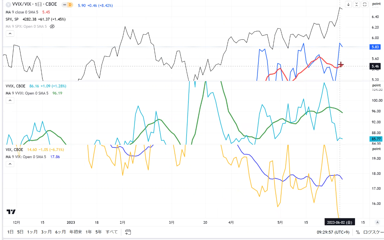
Task: Open timezone menu at 09:29:57 (UTC+9)
Action: (x=333, y=232)
